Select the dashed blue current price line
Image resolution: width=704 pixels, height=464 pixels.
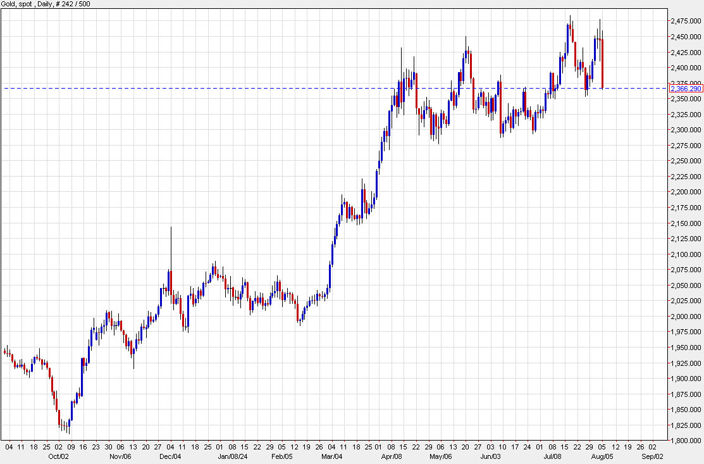(334, 89)
